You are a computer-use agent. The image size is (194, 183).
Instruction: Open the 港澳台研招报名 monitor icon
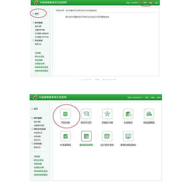click(x=128, y=136)
